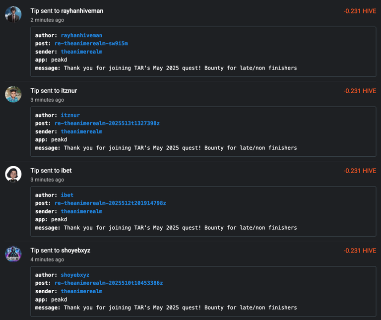
Task: Open author link rayhanhiveman
Action: tap(81, 36)
